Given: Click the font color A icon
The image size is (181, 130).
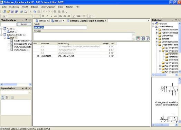Looking at the screenshot, I should [x=4, y=16].
